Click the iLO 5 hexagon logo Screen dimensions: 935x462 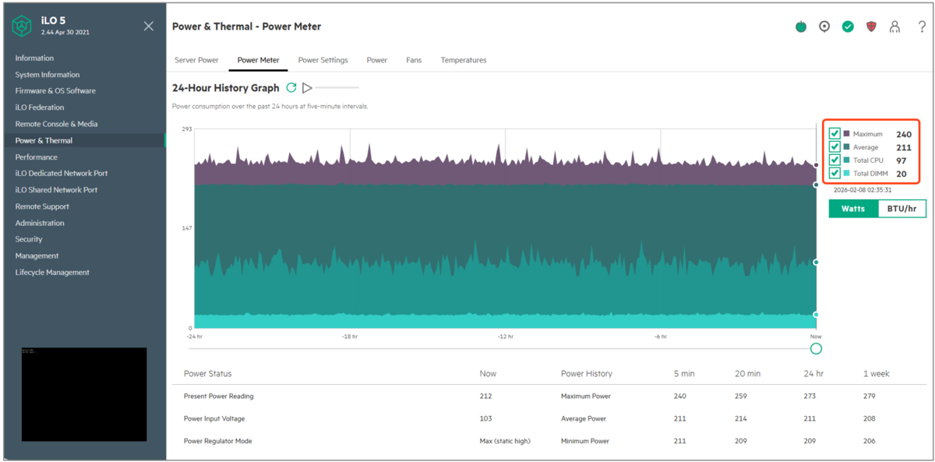22,26
